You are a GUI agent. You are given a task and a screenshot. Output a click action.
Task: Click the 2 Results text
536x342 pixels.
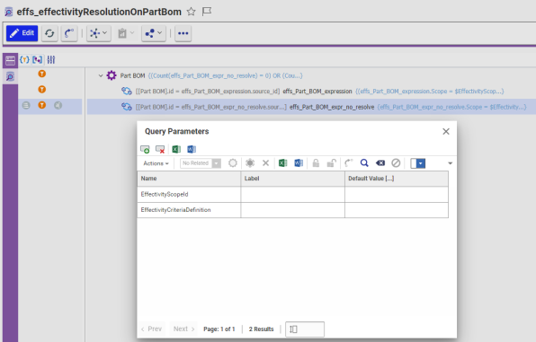261,329
